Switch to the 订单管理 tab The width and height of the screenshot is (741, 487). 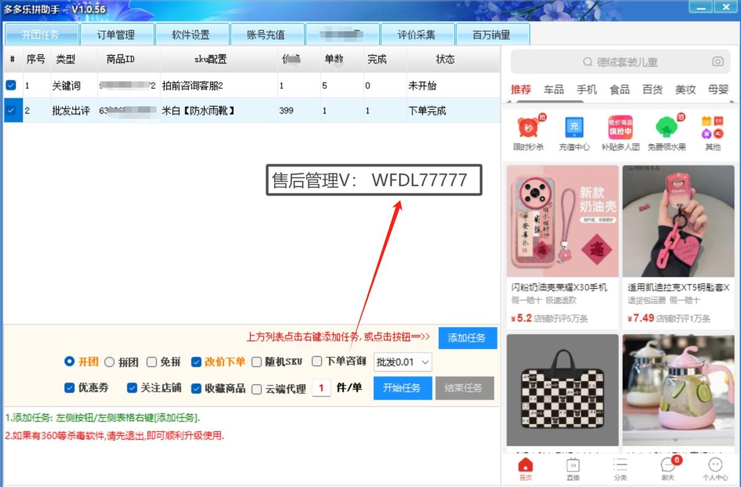(117, 34)
